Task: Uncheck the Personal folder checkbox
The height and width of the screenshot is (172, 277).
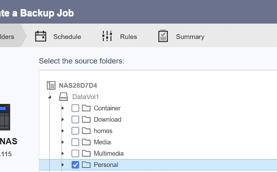Action: [x=75, y=165]
